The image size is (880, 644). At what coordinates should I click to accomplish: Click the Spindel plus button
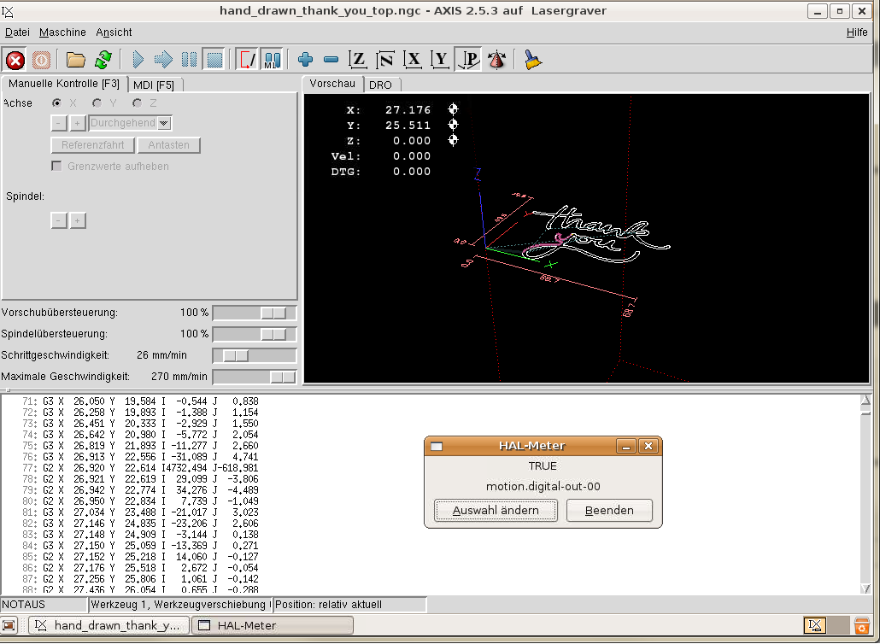point(78,220)
